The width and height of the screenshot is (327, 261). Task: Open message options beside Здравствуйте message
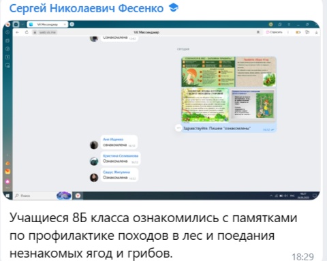pos(178,128)
